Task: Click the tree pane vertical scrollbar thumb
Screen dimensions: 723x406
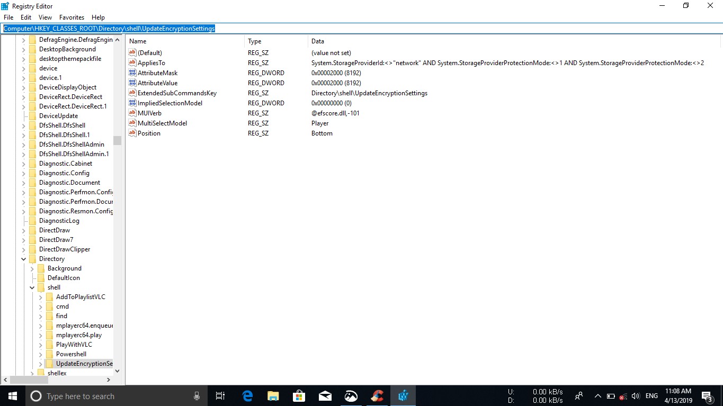Action: [117, 140]
